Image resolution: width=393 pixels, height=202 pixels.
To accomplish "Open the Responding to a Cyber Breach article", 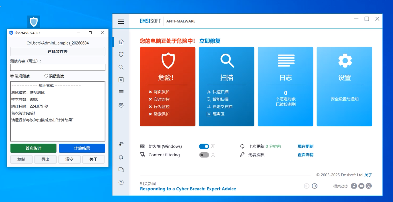I will coord(188,189).
